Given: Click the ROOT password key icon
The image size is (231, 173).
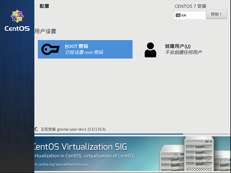Looking at the screenshot, I should point(51,49).
